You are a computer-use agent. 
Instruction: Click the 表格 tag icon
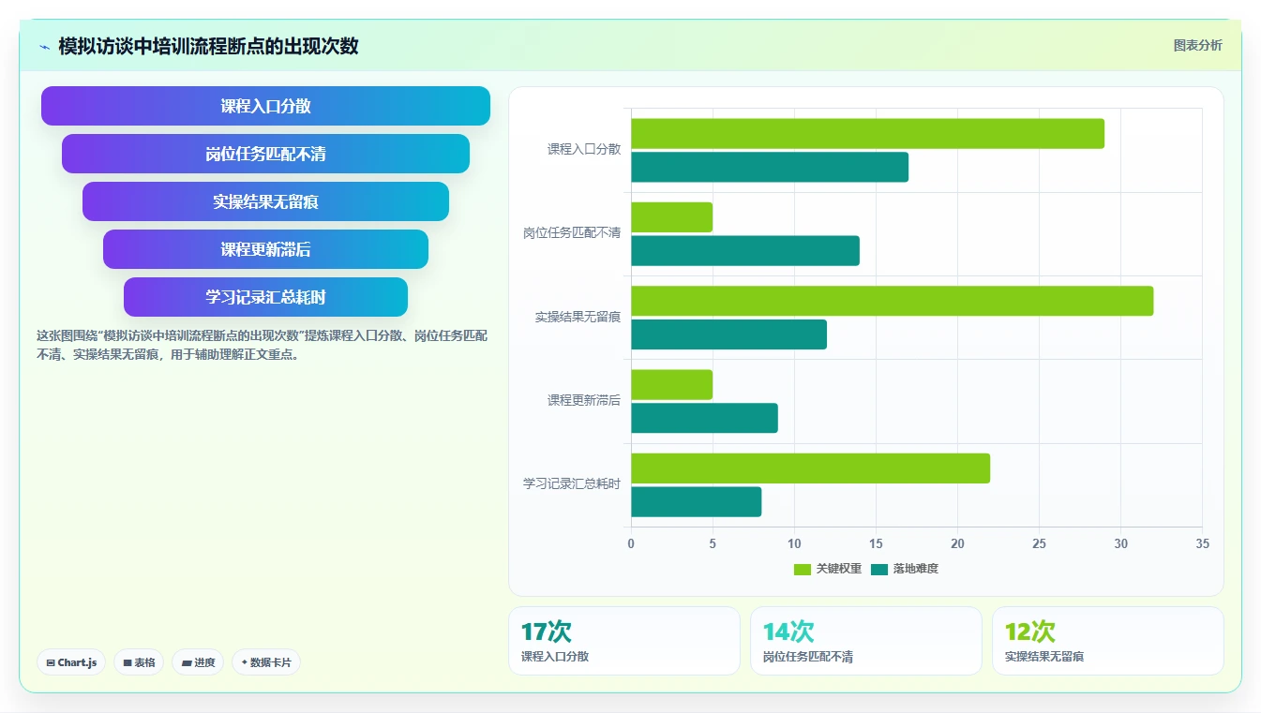(128, 663)
